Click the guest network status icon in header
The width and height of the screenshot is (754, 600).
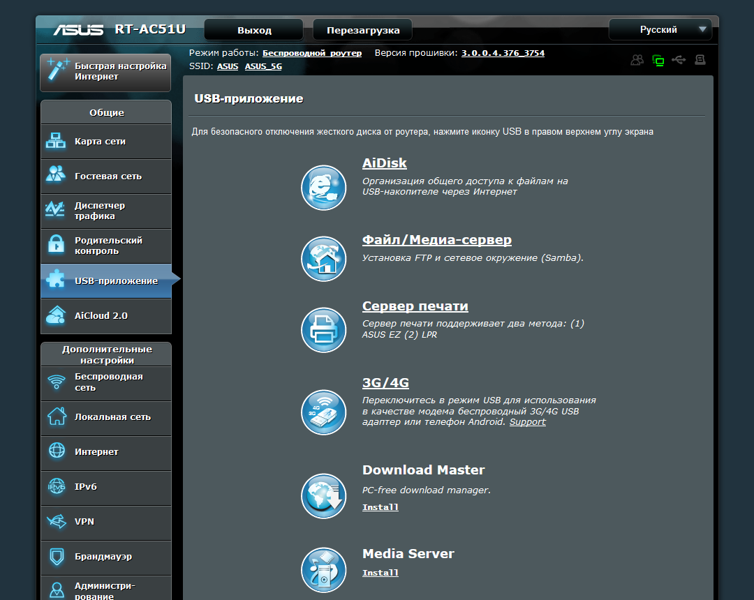pyautogui.click(x=637, y=60)
